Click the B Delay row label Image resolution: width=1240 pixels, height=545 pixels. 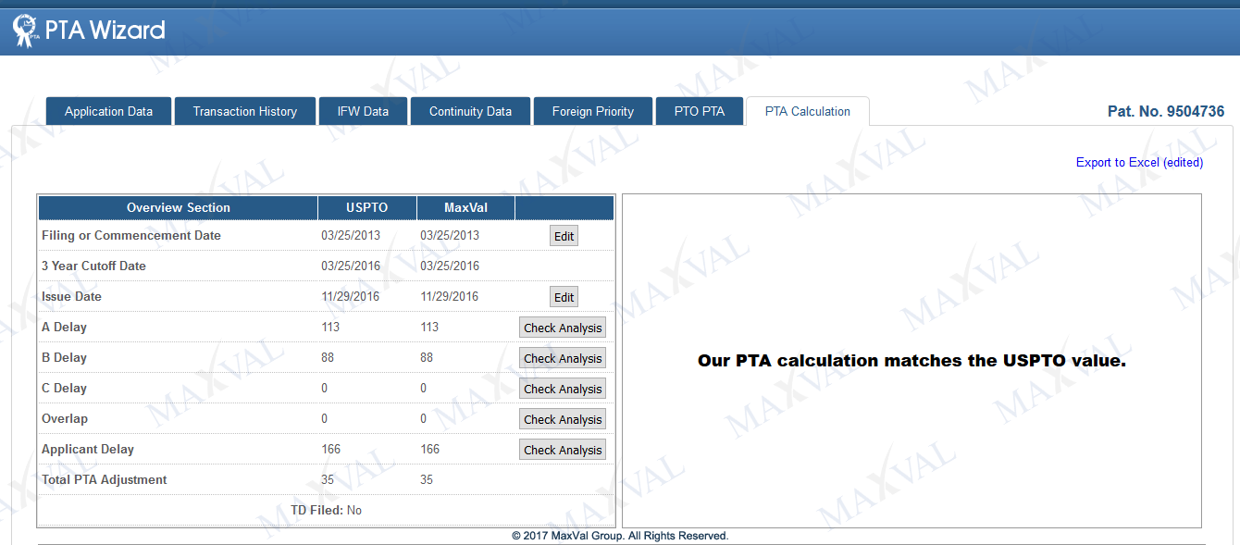click(64, 357)
